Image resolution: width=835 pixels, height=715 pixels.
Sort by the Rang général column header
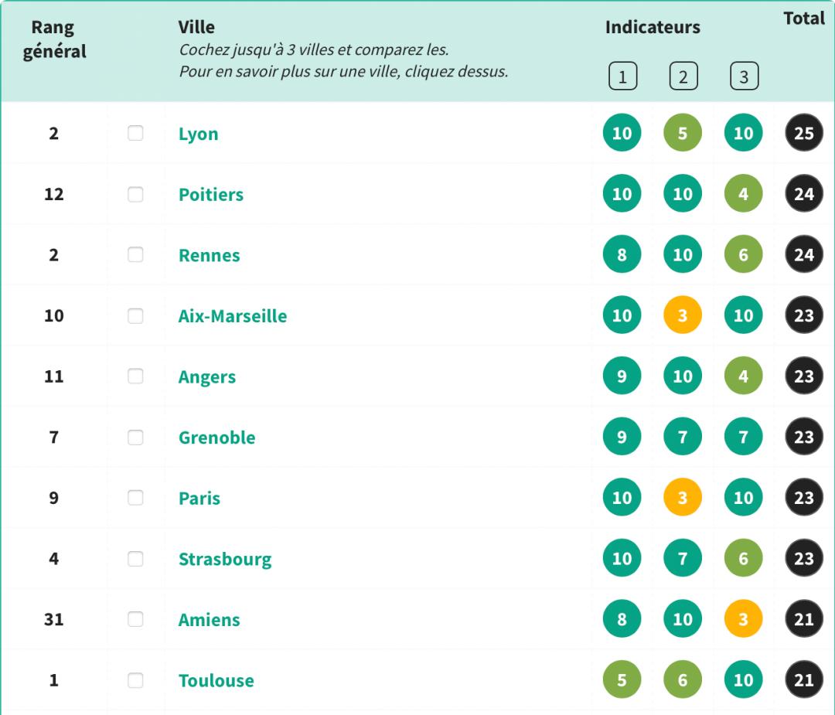coord(53,40)
